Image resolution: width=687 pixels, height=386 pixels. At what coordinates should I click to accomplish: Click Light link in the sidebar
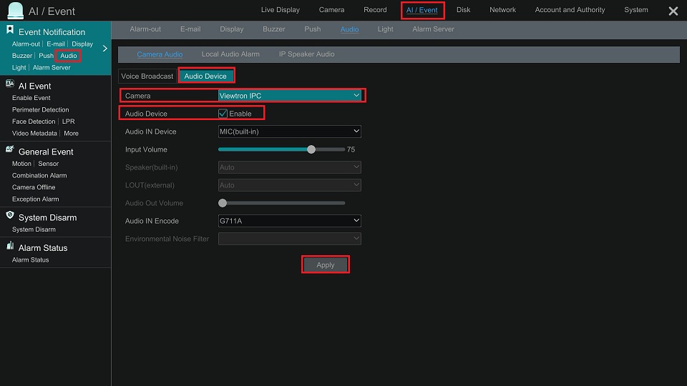[x=19, y=67]
